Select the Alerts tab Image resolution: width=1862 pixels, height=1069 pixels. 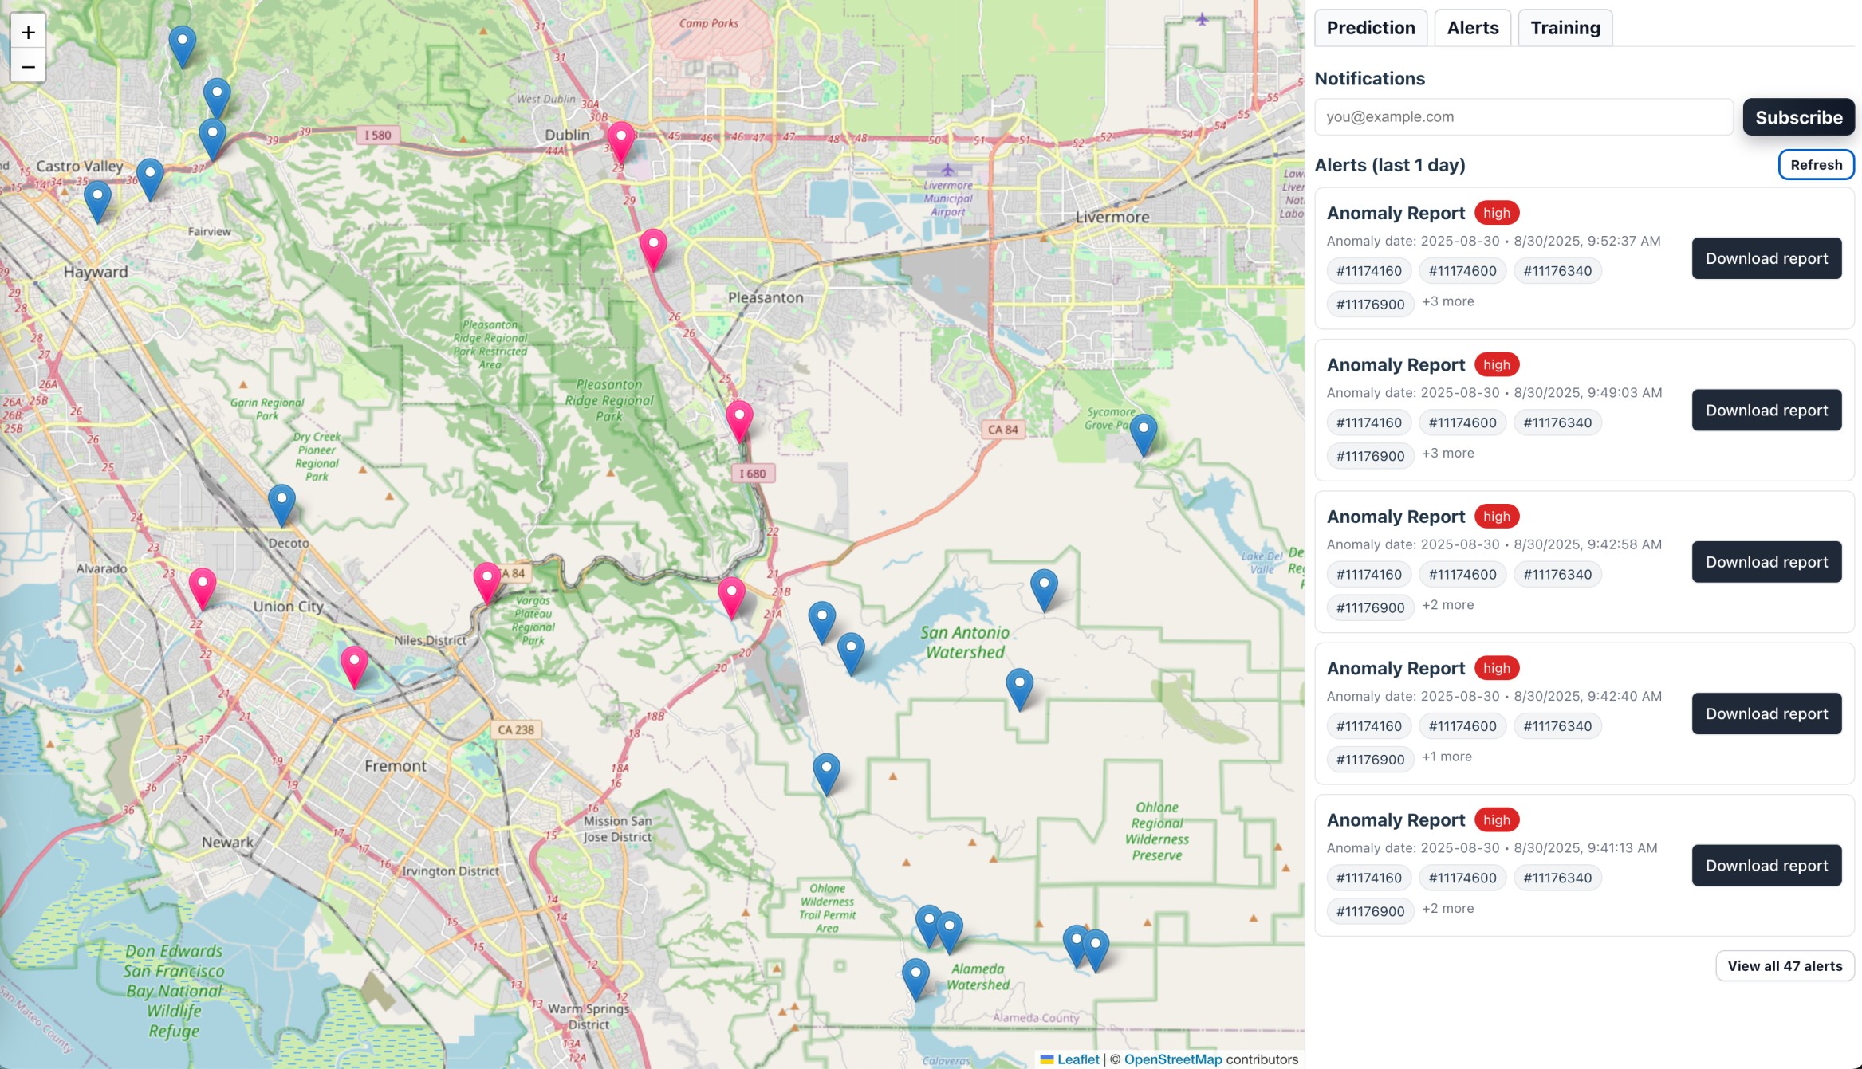point(1472,28)
